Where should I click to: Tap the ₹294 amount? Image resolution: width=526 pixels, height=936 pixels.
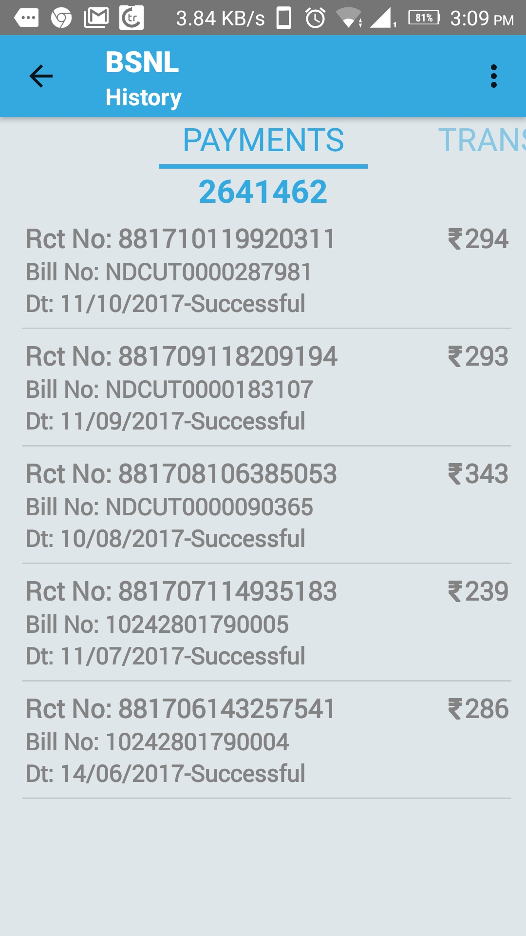tap(478, 239)
